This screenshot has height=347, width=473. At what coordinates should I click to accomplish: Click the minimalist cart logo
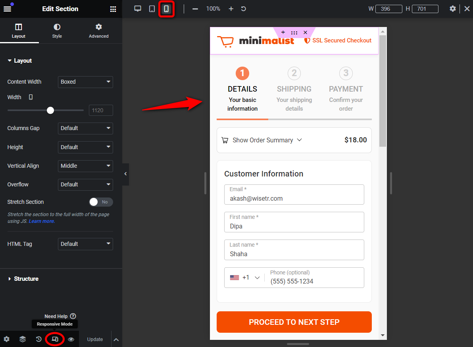(x=256, y=41)
